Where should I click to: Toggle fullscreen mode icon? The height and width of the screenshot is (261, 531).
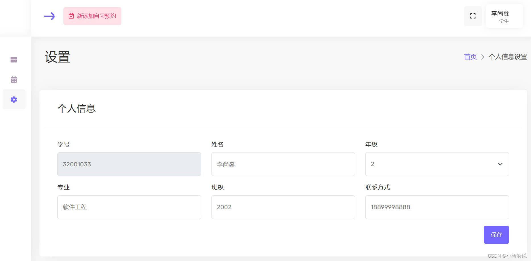tap(473, 16)
